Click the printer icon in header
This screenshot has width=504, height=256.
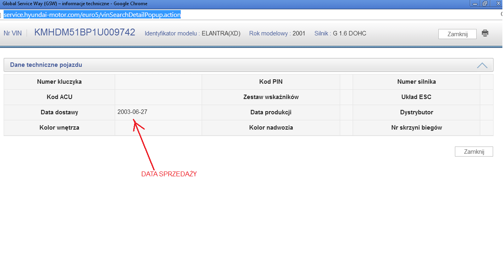coord(485,33)
